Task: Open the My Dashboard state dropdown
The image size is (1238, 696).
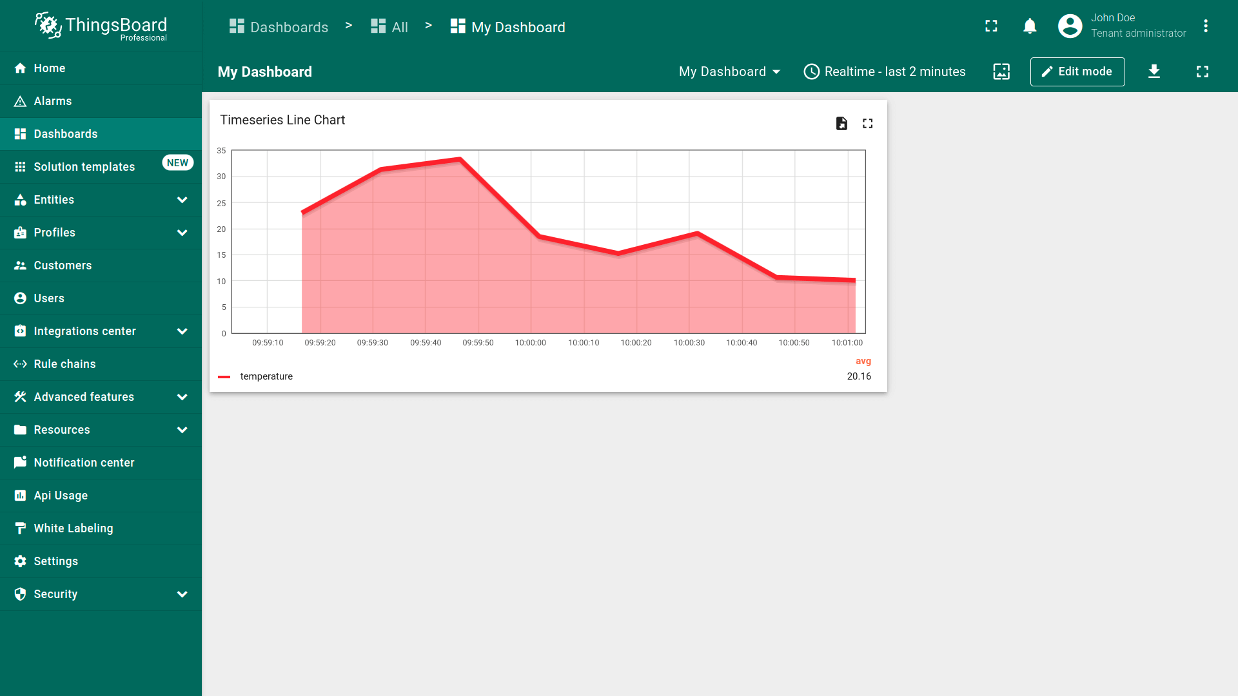Action: coord(729,72)
